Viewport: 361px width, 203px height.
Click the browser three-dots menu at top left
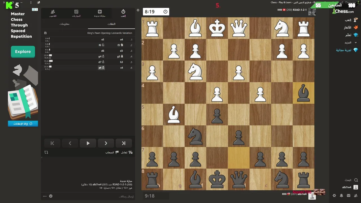pos(31,3)
